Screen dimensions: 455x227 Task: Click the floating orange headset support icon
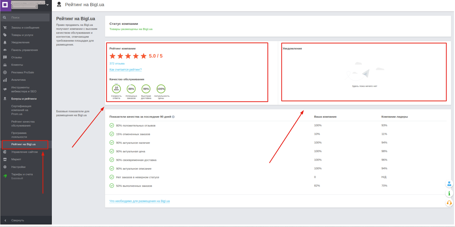pos(449,203)
